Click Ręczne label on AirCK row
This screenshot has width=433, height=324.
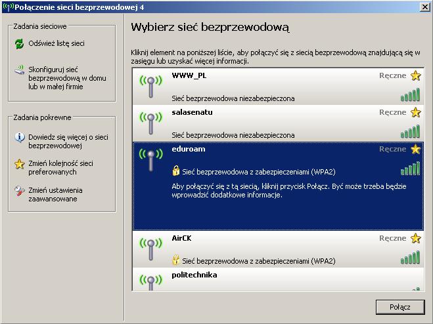[x=393, y=238]
